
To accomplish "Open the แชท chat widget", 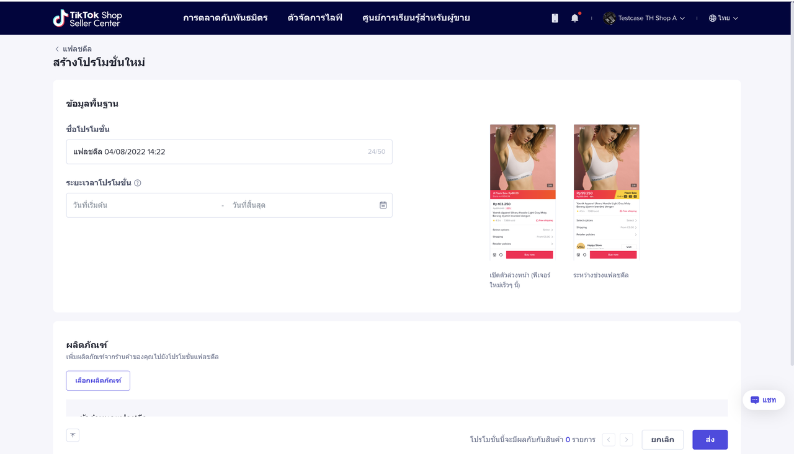I will 764,400.
